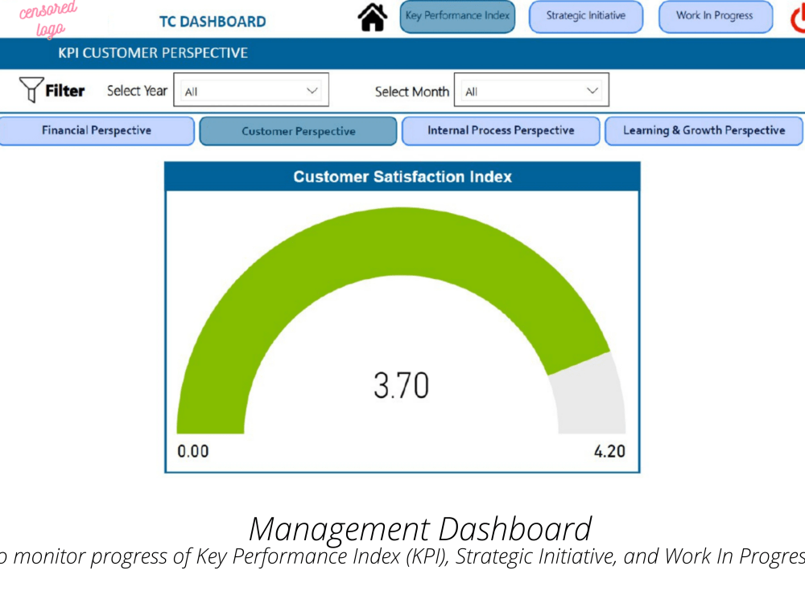The height and width of the screenshot is (603, 805).
Task: Click the Select Month label
Action: click(411, 92)
